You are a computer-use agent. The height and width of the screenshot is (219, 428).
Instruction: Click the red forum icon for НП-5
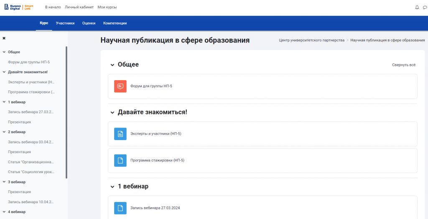120,86
